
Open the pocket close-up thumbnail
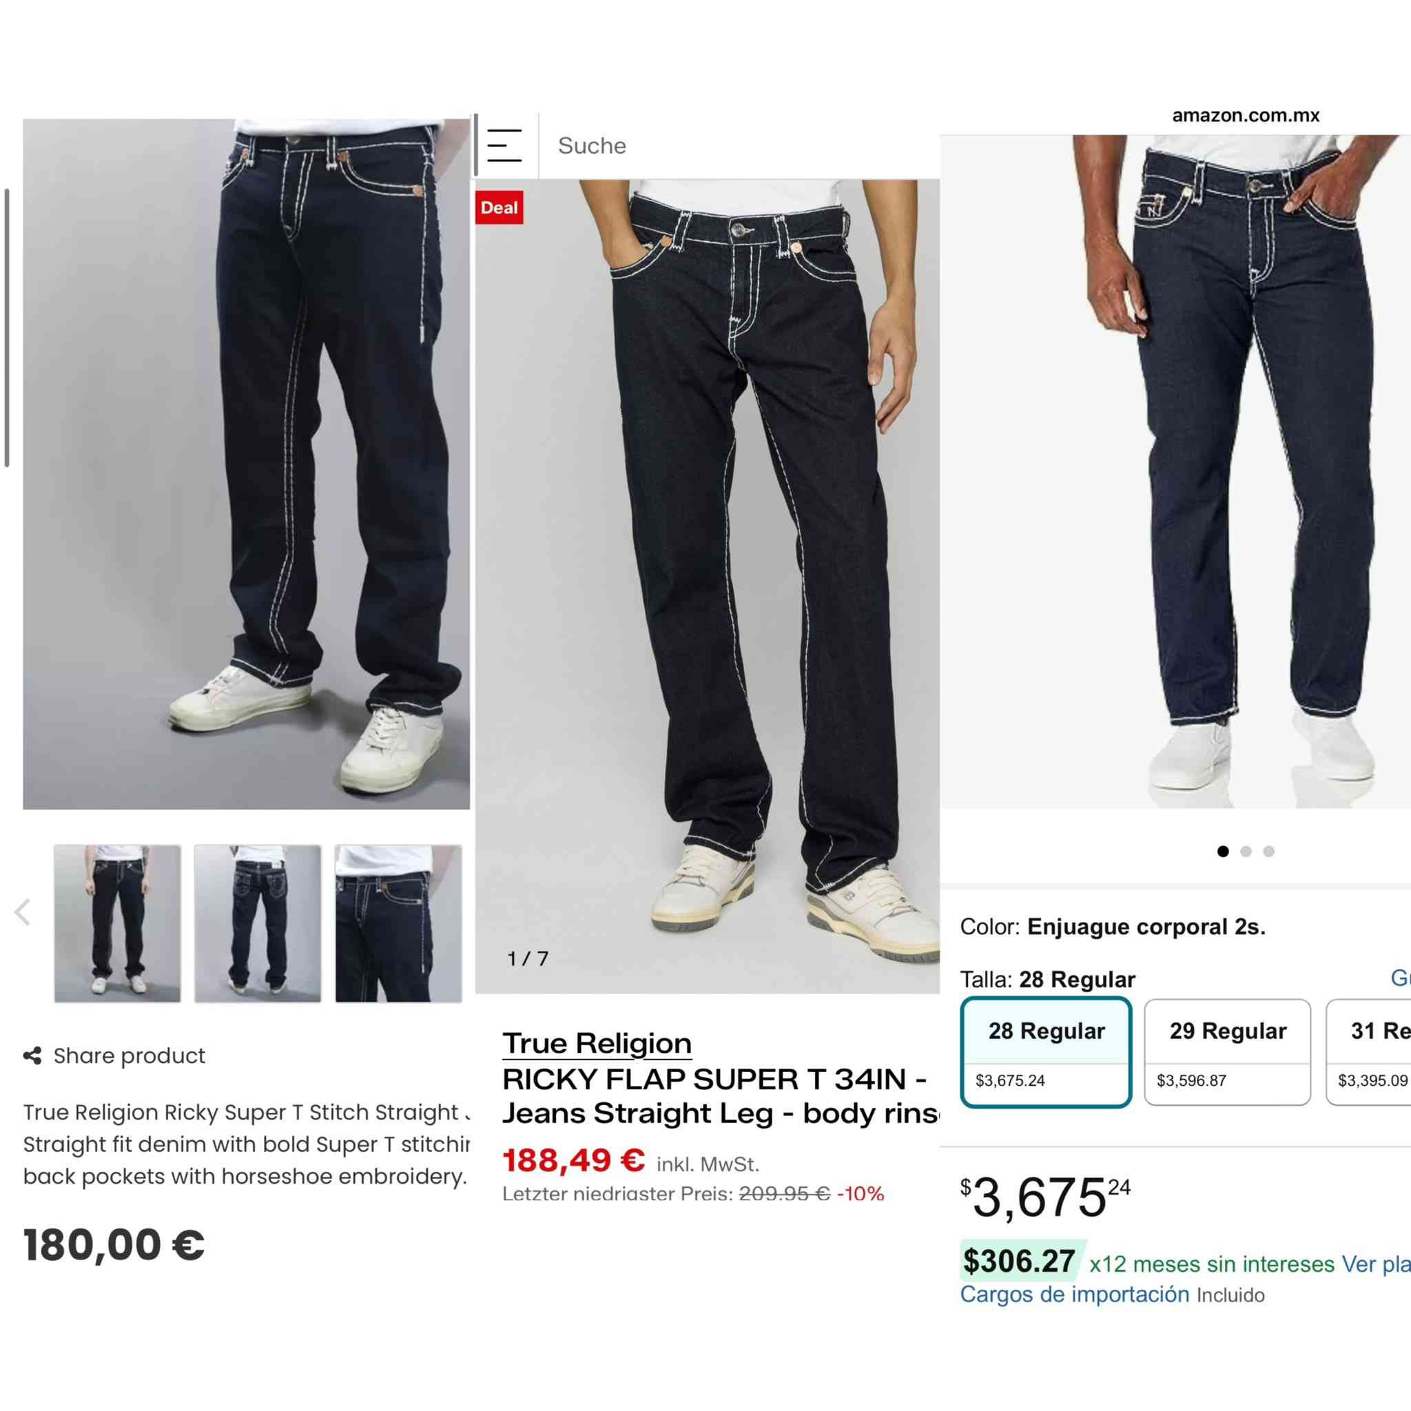pos(398,923)
